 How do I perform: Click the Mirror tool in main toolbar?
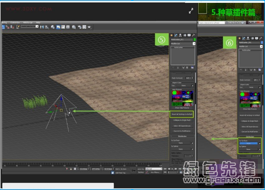tap(42, 27)
